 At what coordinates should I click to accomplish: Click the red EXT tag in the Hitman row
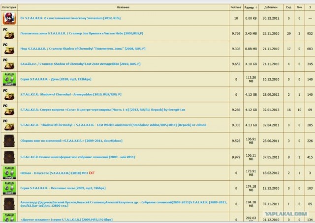[x=92, y=173]
